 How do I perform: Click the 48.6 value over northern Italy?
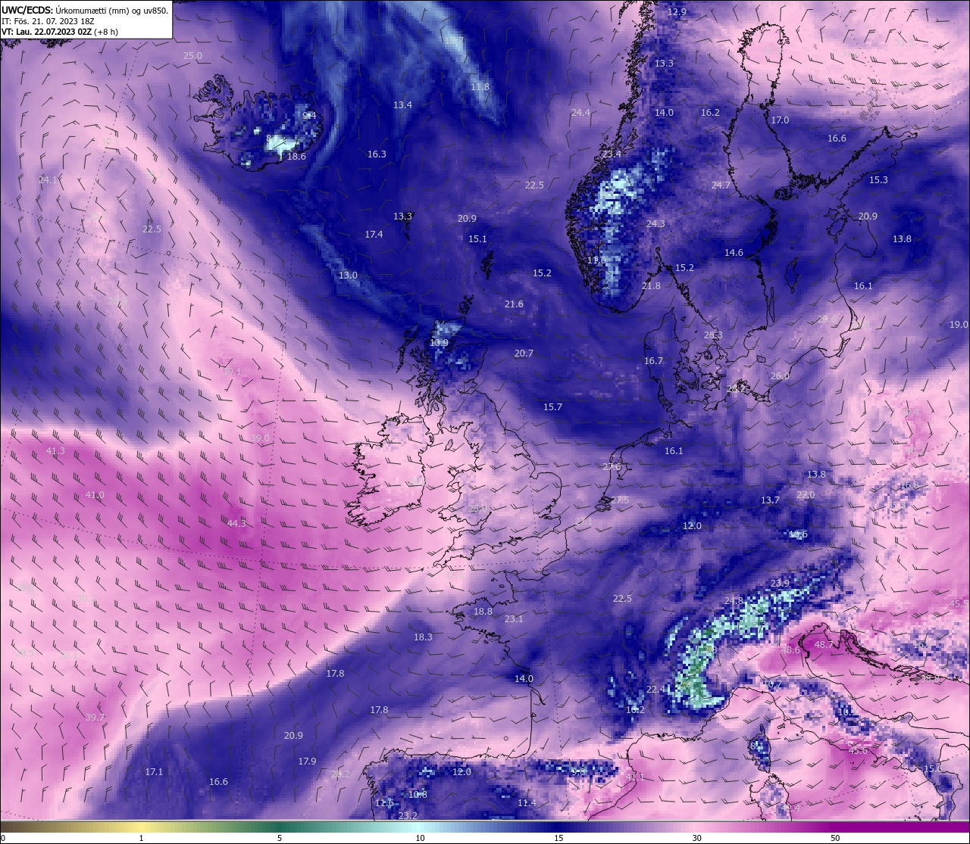click(790, 649)
